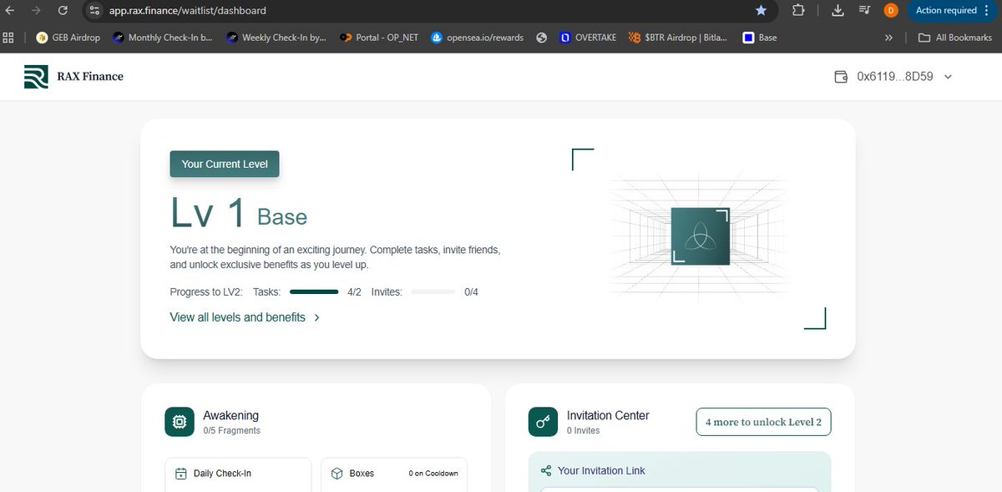Open the Boxes card
The image size is (1002, 492).
pos(394,474)
